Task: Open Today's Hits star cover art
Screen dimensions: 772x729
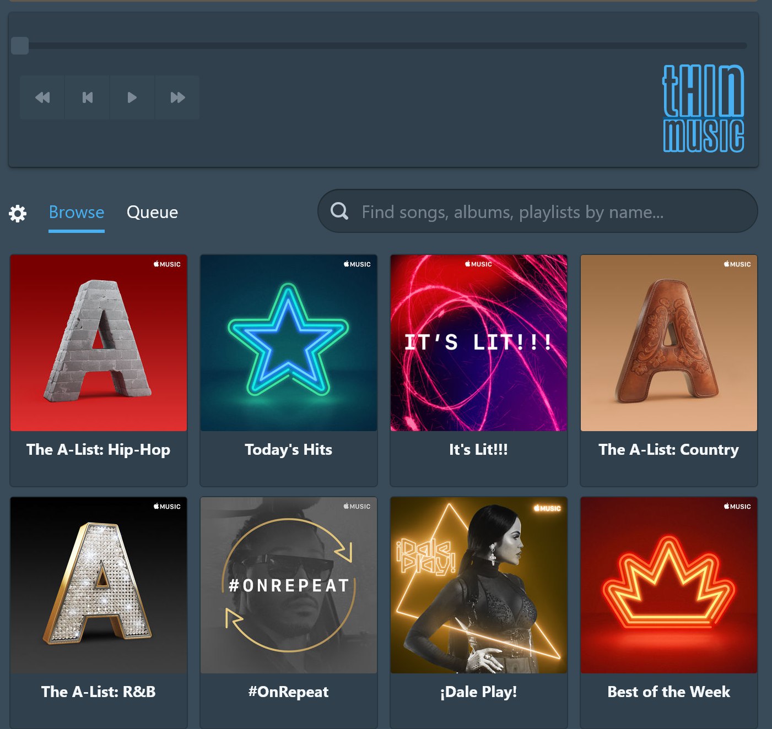Action: tap(289, 343)
